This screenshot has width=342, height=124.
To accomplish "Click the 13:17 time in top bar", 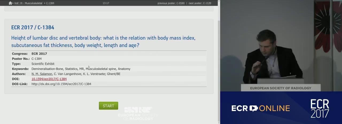I will pyautogui.click(x=106, y=3).
